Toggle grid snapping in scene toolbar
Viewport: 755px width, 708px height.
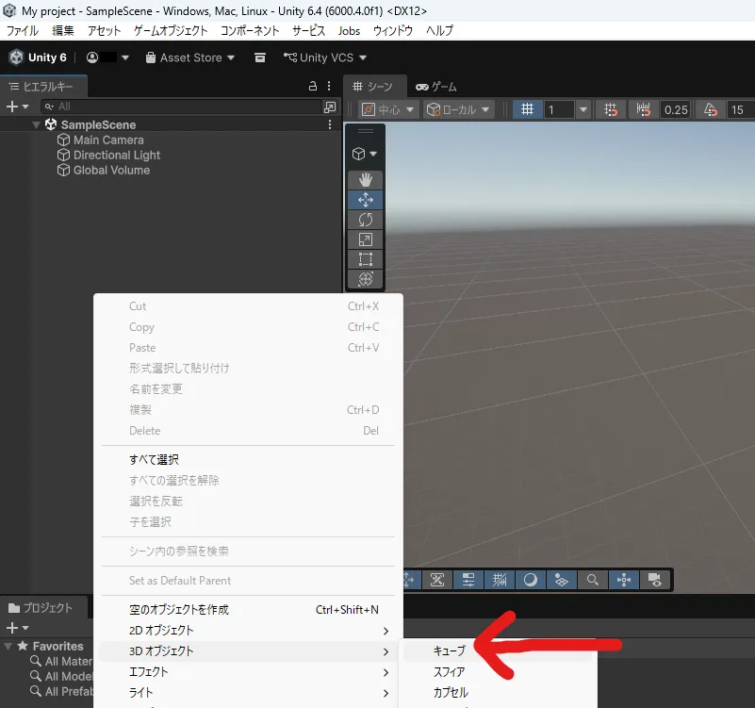pos(611,109)
